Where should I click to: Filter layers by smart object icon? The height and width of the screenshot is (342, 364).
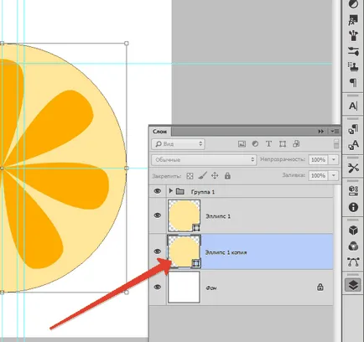[296, 143]
